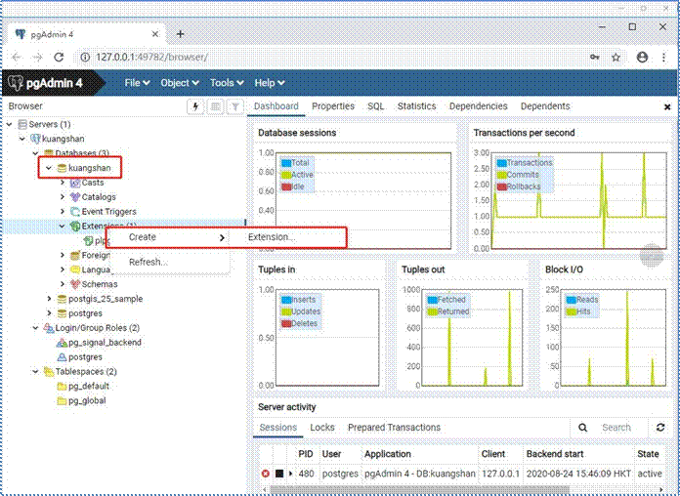
Task: Terminate session 480 with the red X icon
Action: tap(266, 474)
